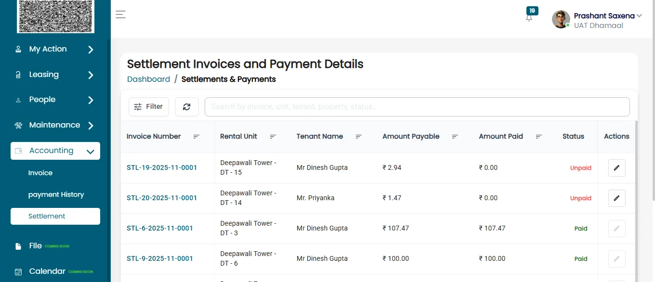Edit settlement STL-20-2025-11-0001 pencil icon
Image resolution: width=655 pixels, height=282 pixels.
[616, 198]
